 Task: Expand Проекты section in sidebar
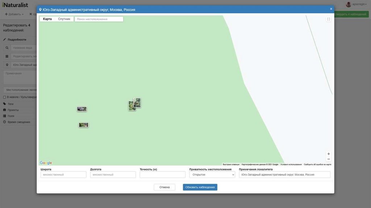pos(13,110)
